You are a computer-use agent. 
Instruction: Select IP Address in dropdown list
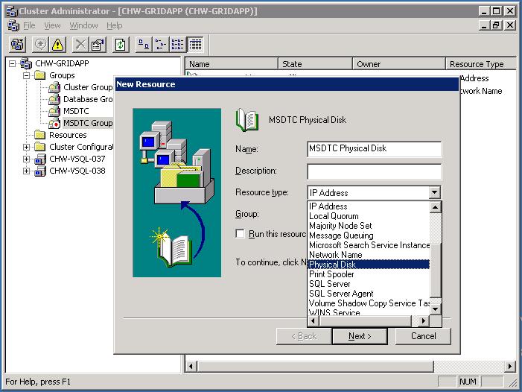(x=369, y=206)
